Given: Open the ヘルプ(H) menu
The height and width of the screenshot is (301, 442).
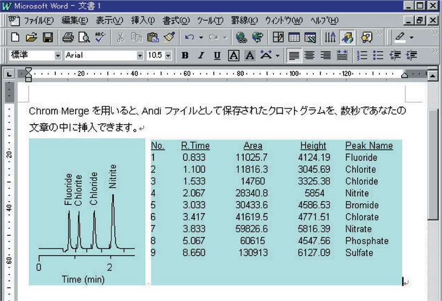Looking at the screenshot, I should [324, 20].
